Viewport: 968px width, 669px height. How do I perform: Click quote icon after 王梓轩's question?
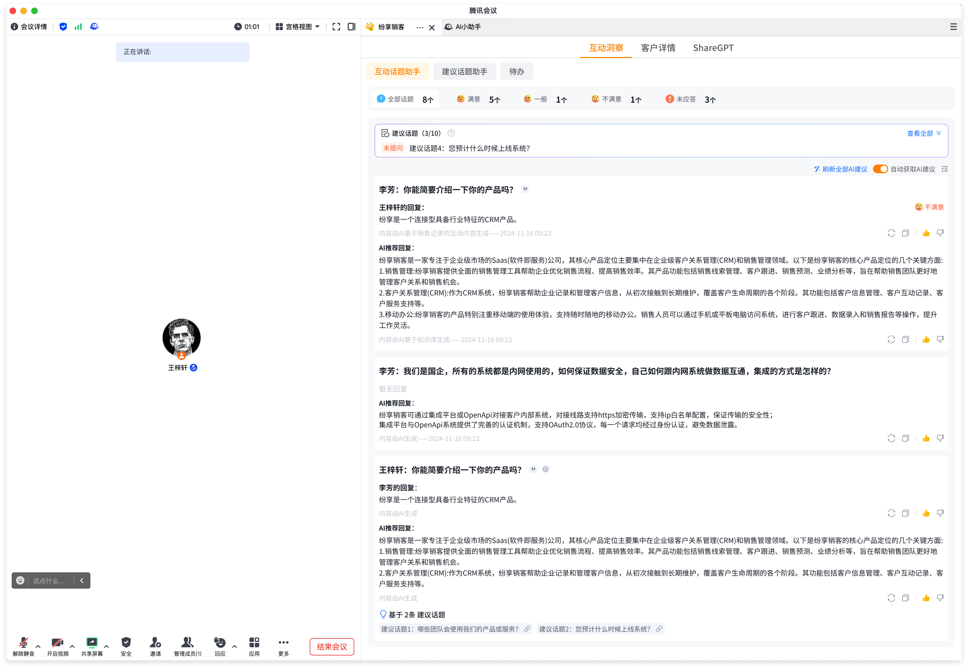point(533,469)
